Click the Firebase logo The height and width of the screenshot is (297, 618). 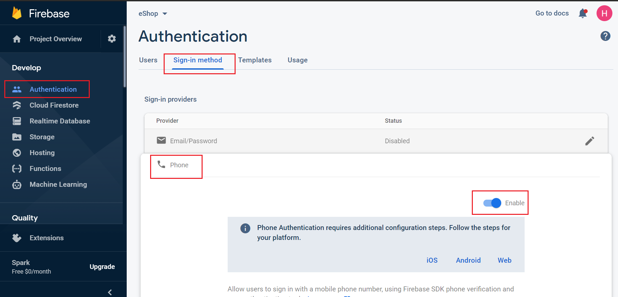pos(17,13)
